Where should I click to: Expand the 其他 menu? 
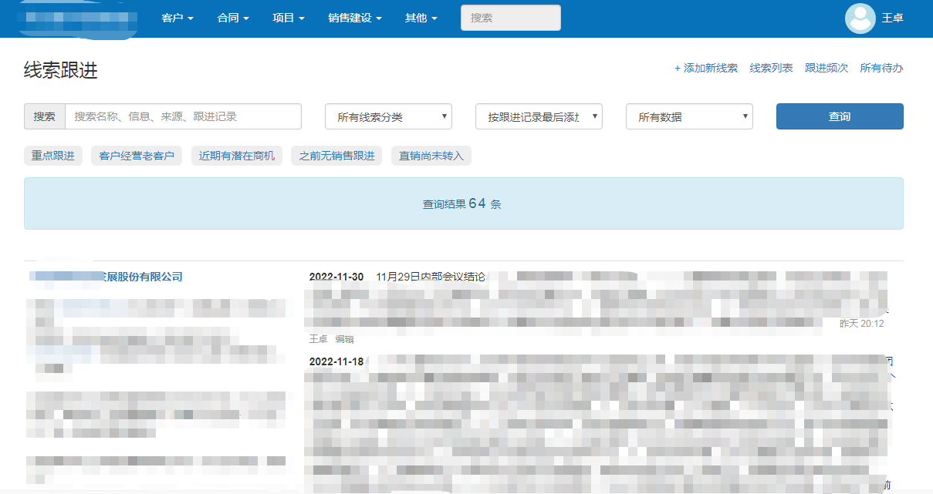(421, 18)
